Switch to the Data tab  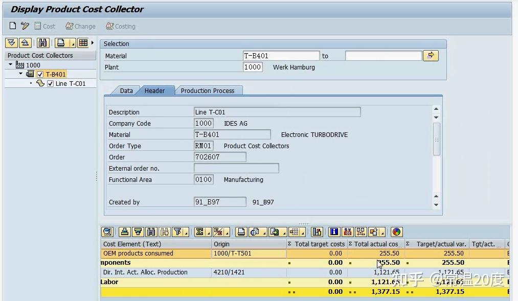(126, 90)
